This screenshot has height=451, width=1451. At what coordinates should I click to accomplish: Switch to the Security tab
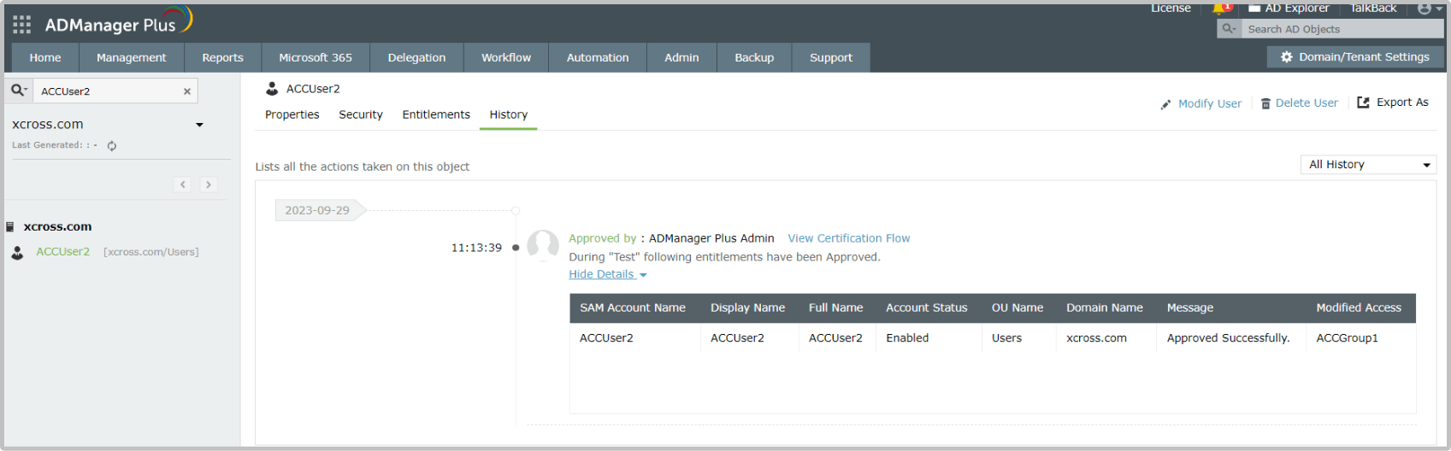pos(361,114)
